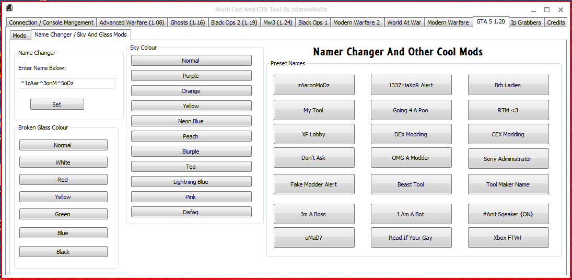572x280 pixels.
Task: Select Black Ops 2 (1.19) tab
Action: [234, 22]
